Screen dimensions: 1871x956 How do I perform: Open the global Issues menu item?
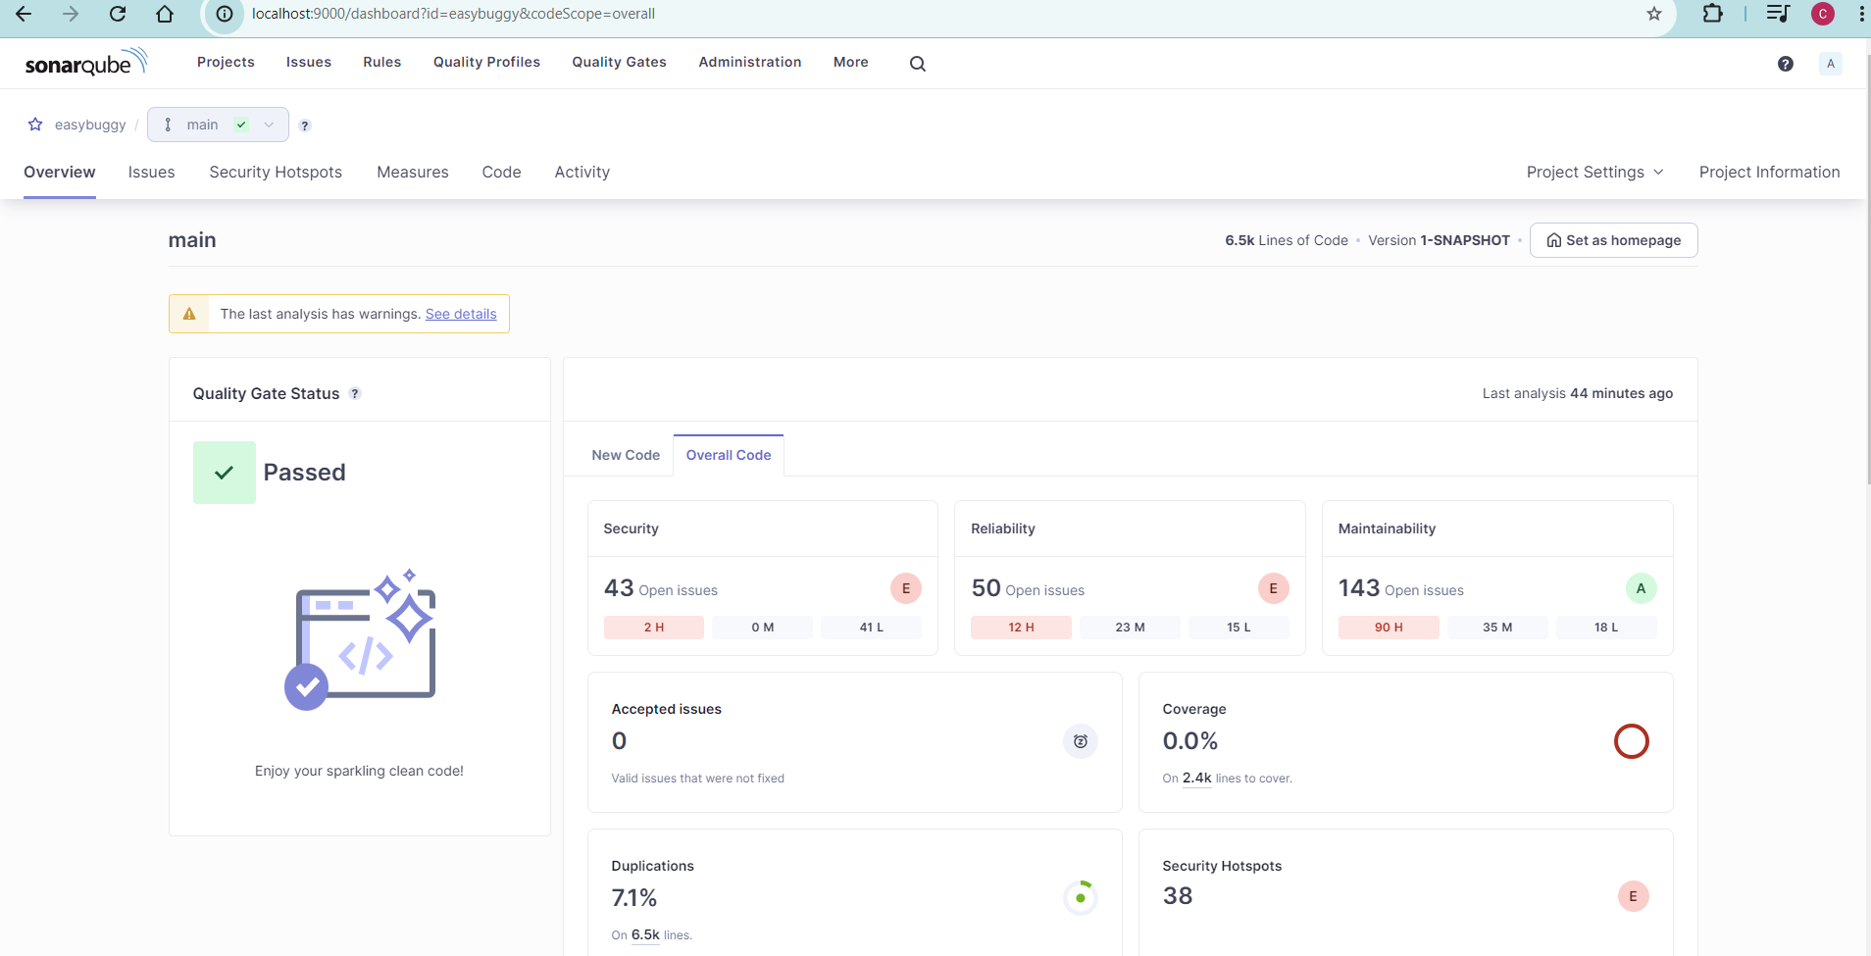point(309,62)
